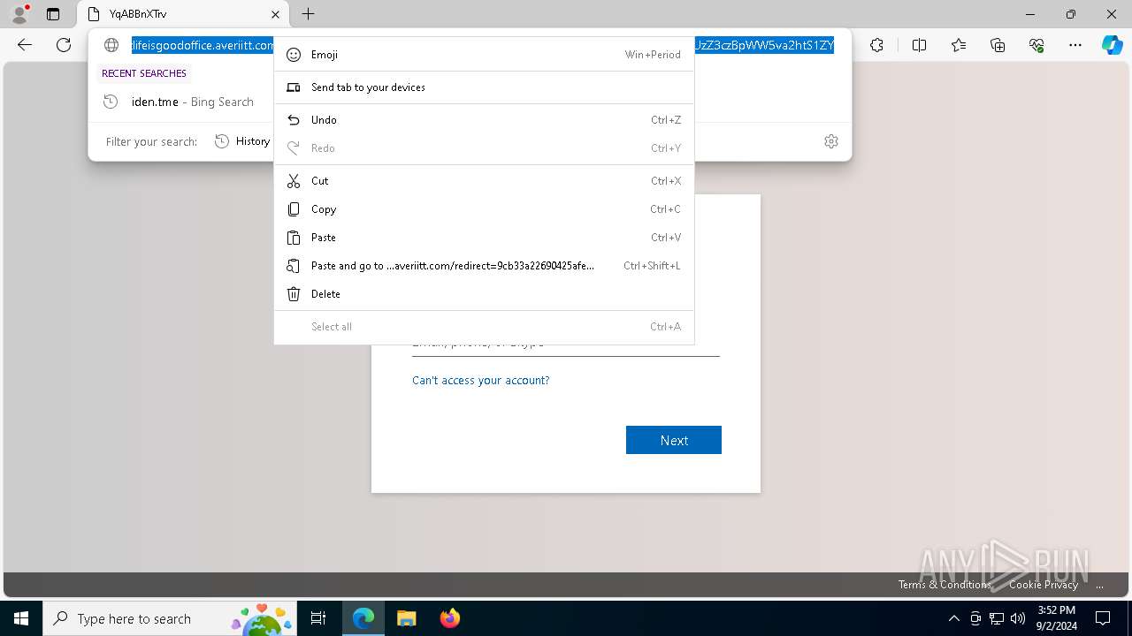Viewport: 1132px width, 636px height.
Task: Click the tray Meet Now icon
Action: click(975, 618)
